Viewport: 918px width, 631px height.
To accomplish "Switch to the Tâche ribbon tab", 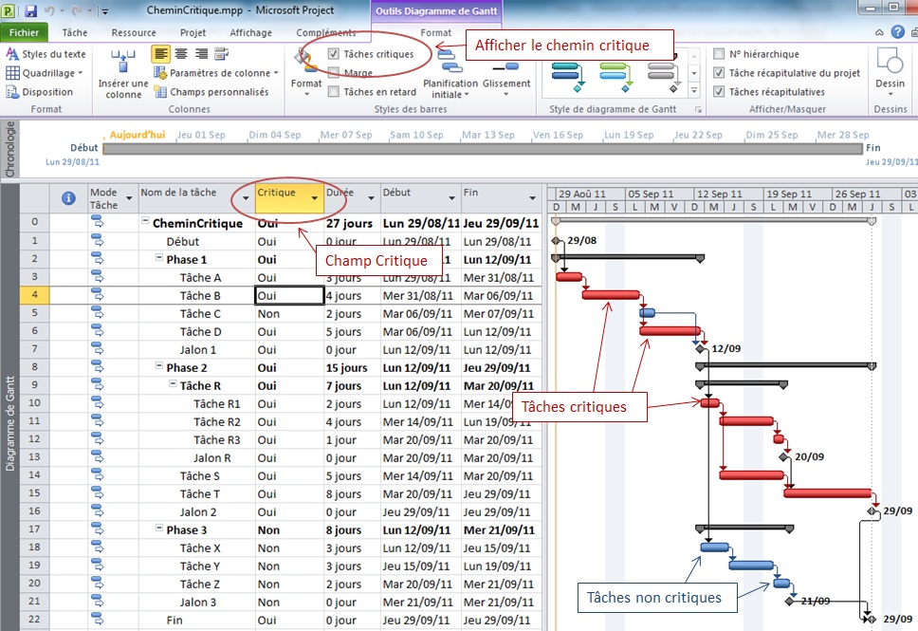I will coord(75,33).
